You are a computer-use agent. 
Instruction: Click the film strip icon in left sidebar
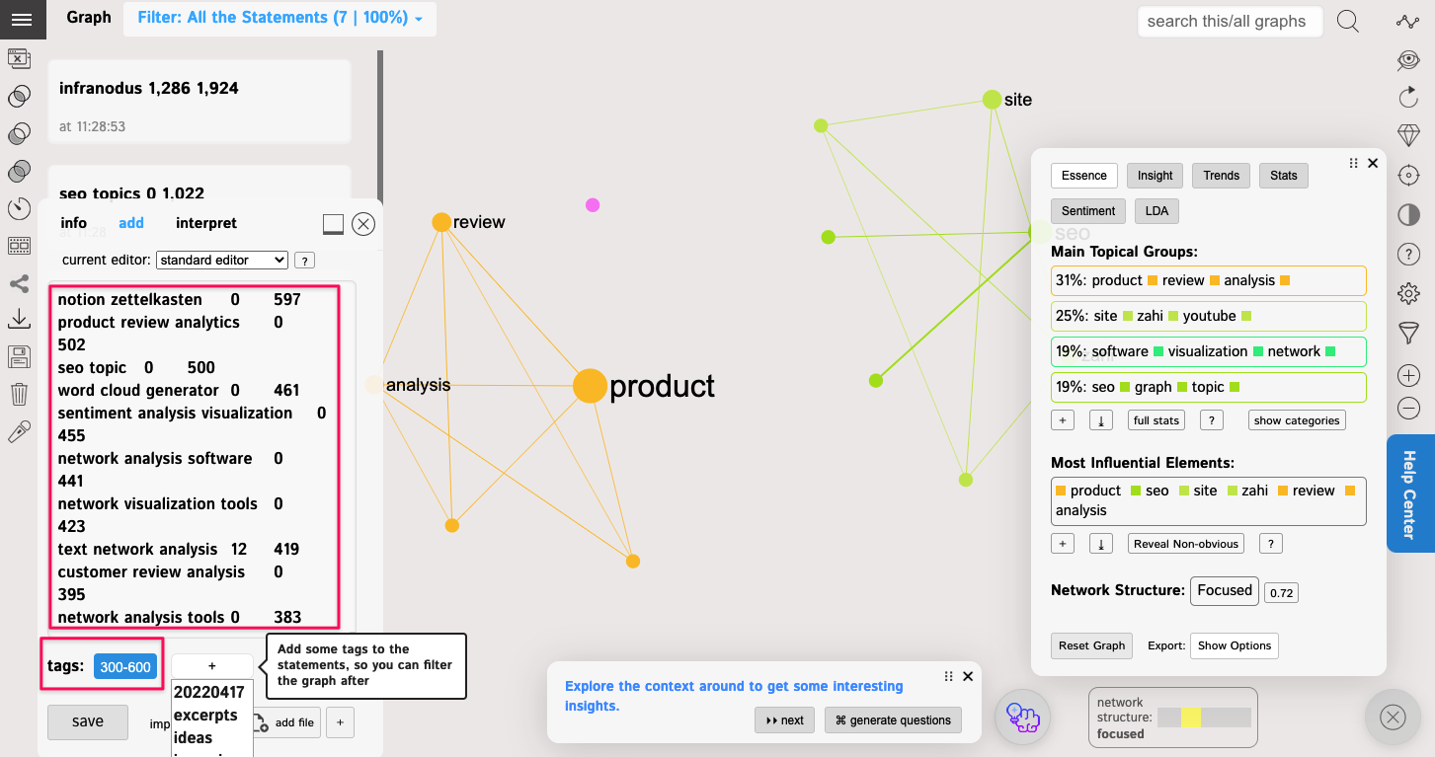coord(19,246)
